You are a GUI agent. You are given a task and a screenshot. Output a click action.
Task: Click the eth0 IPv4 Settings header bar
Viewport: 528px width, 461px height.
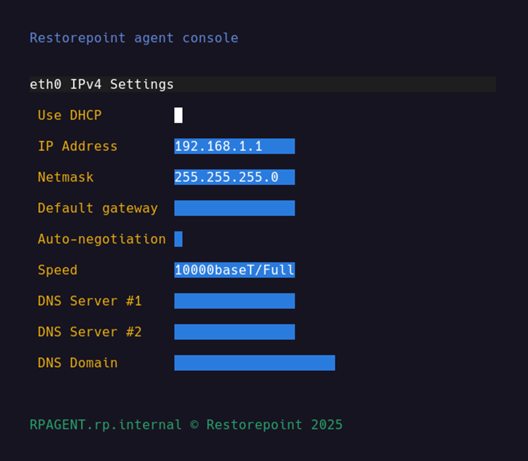262,84
